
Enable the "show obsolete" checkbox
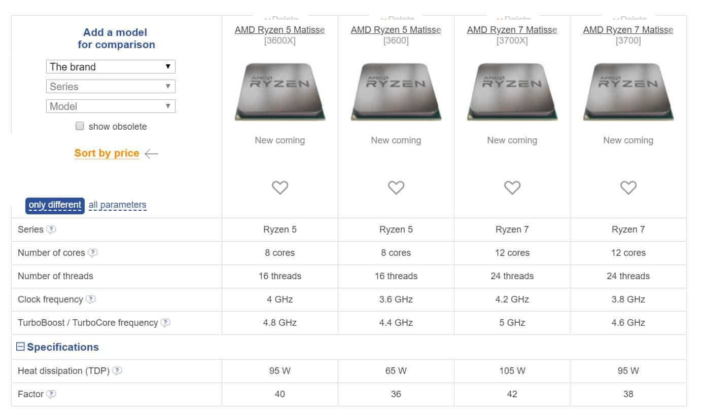pos(80,126)
